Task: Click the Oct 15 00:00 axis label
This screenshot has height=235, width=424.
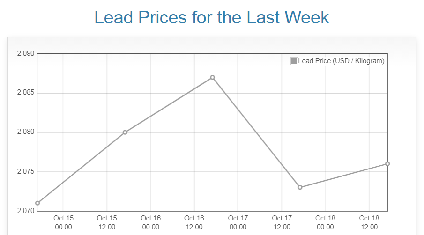Action: pos(63,222)
